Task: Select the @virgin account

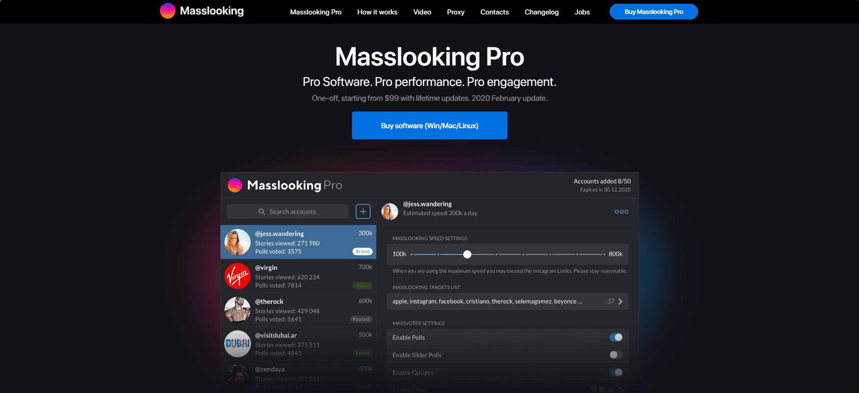Action: pos(298,276)
